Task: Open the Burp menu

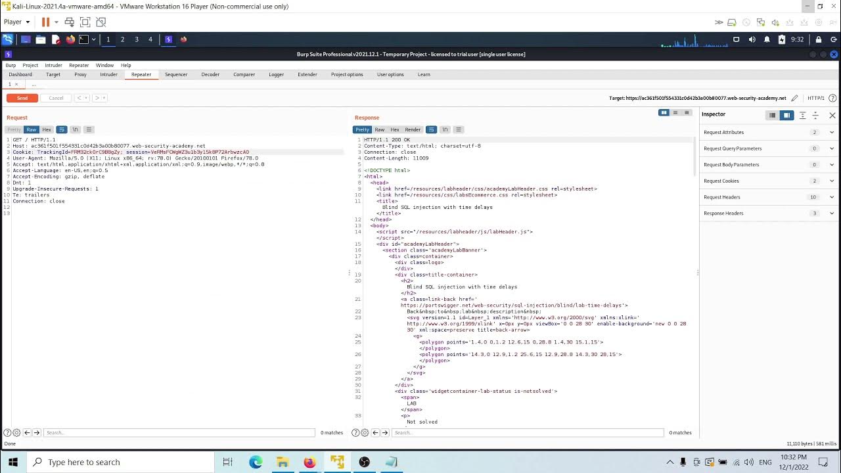Action: click(11, 65)
